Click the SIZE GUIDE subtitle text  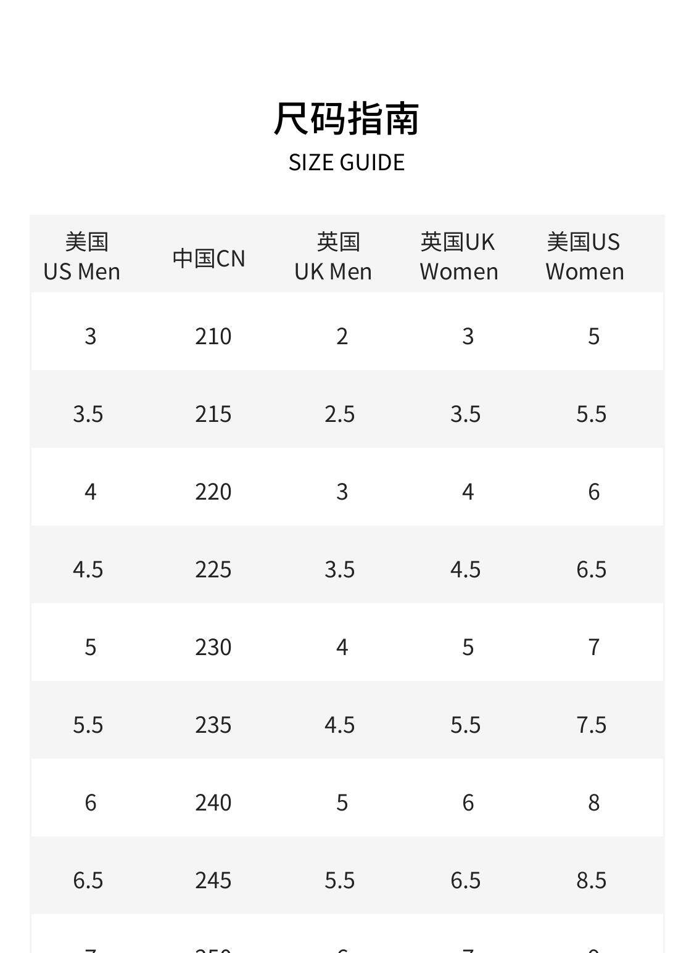(x=347, y=162)
